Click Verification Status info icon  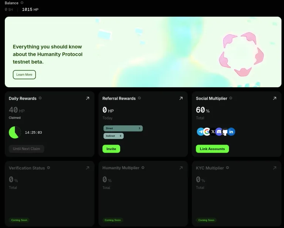48,168
